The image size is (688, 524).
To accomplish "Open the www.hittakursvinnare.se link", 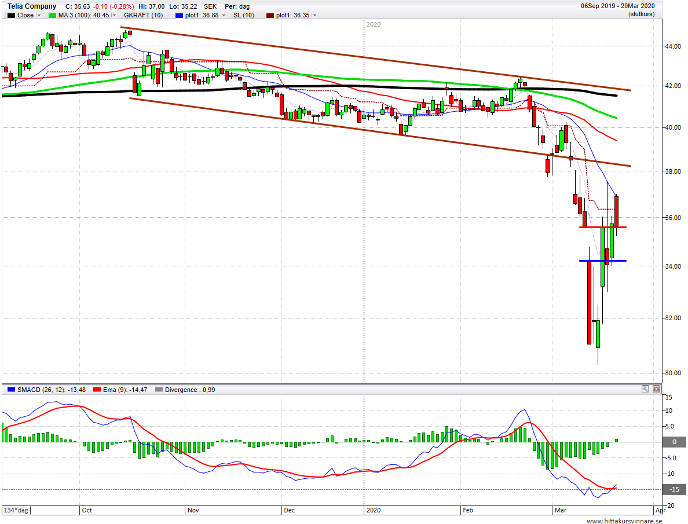I will (624, 521).
